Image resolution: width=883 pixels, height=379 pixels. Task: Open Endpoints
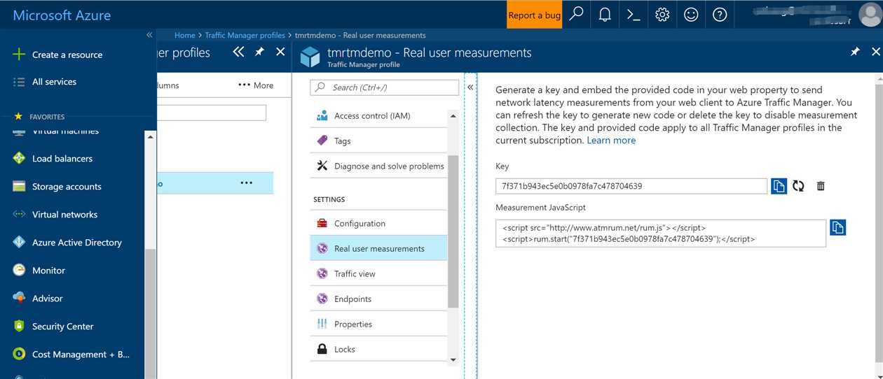[x=378, y=299]
